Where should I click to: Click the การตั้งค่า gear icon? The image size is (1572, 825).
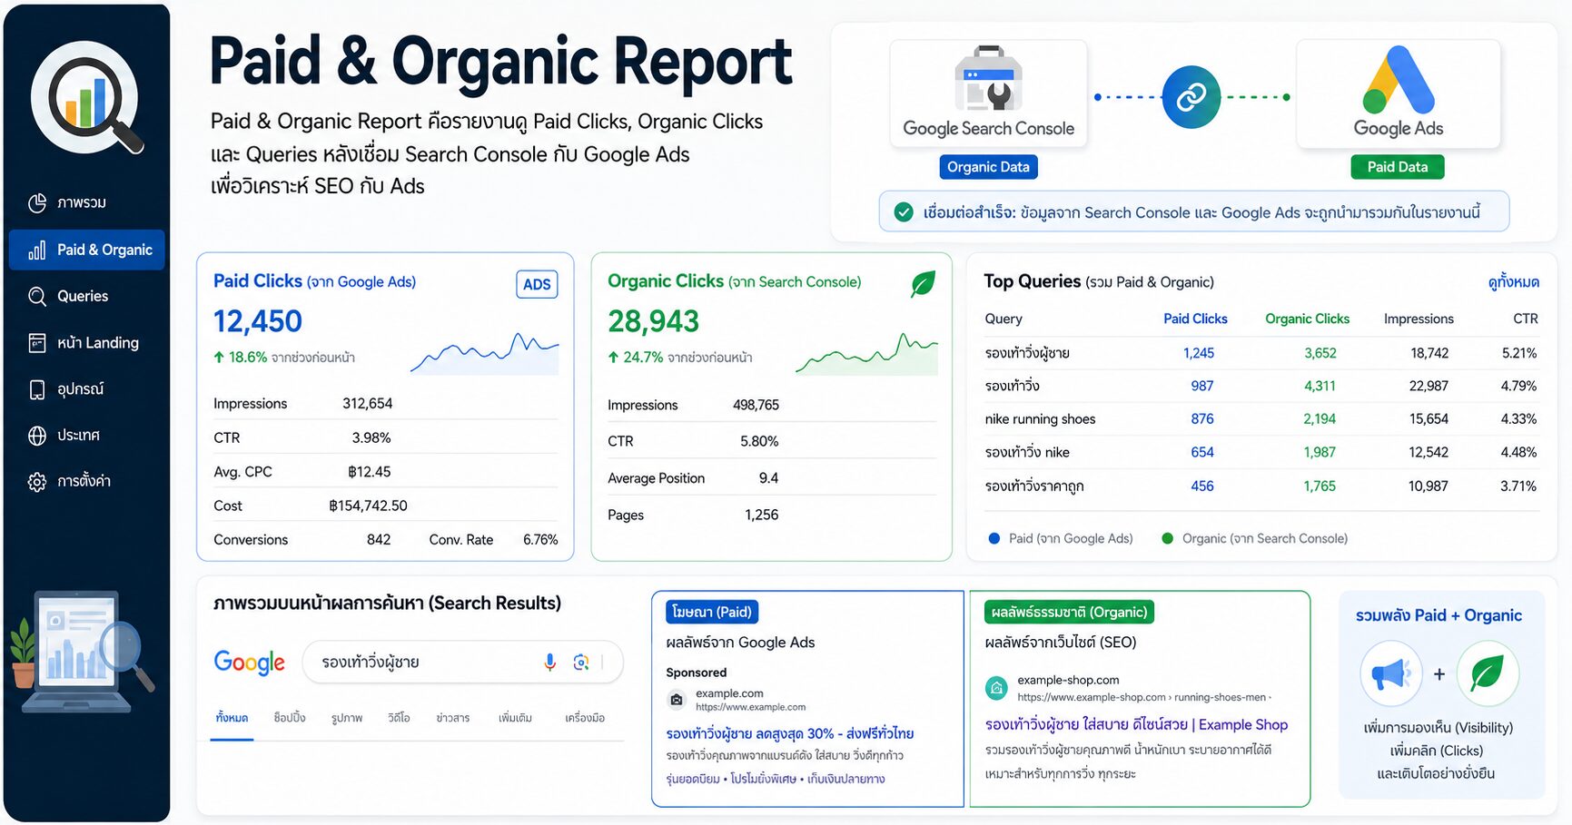click(37, 481)
